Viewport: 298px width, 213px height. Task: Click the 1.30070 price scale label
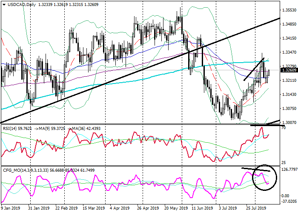coord(289,123)
